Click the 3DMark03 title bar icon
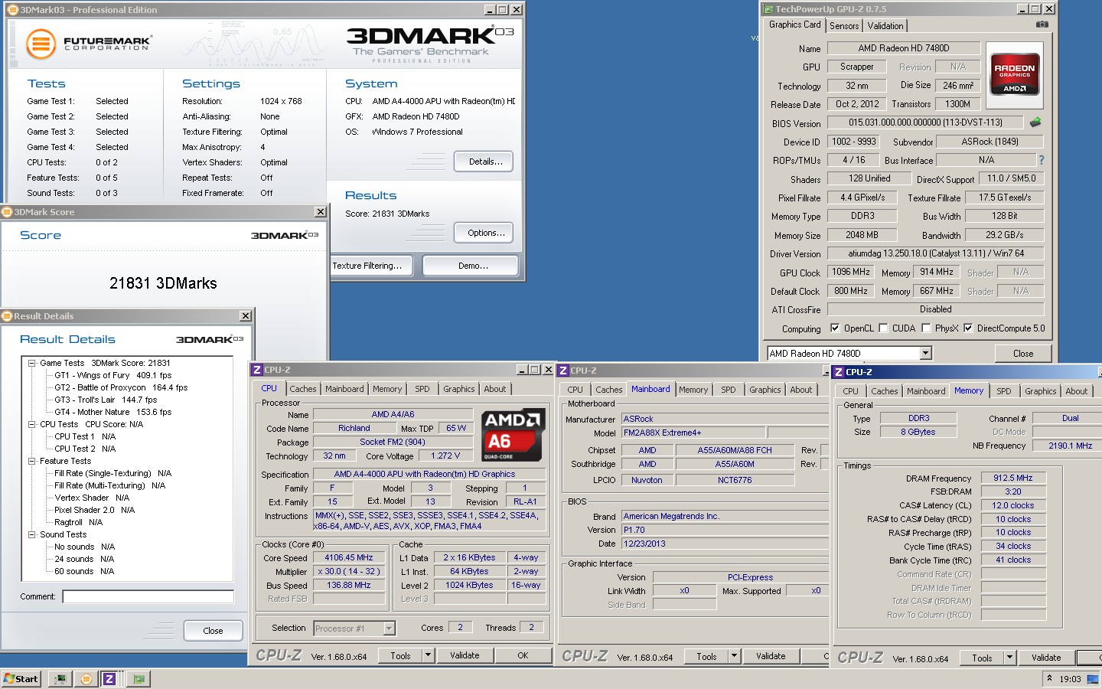 [x=13, y=10]
